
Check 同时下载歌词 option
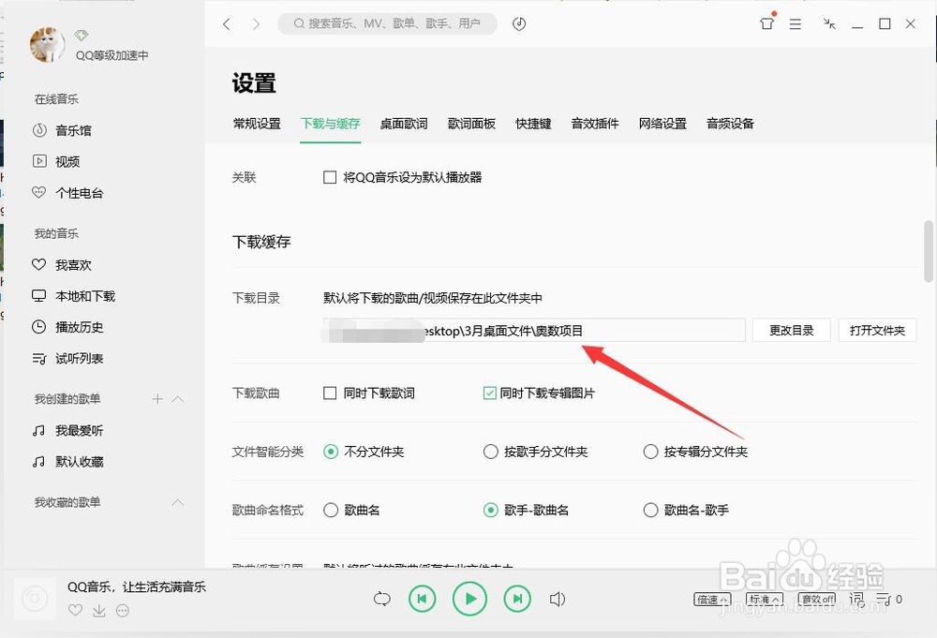coord(330,393)
